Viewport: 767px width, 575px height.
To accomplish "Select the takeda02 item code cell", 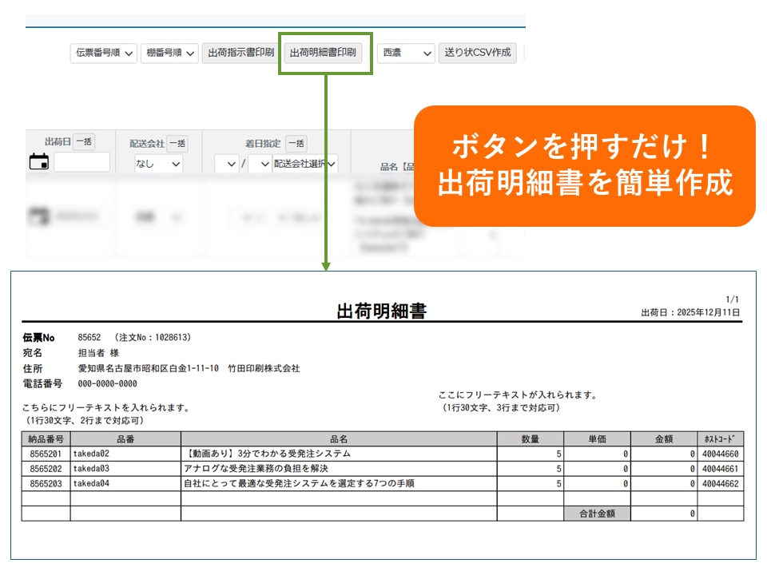I will click(x=125, y=454).
